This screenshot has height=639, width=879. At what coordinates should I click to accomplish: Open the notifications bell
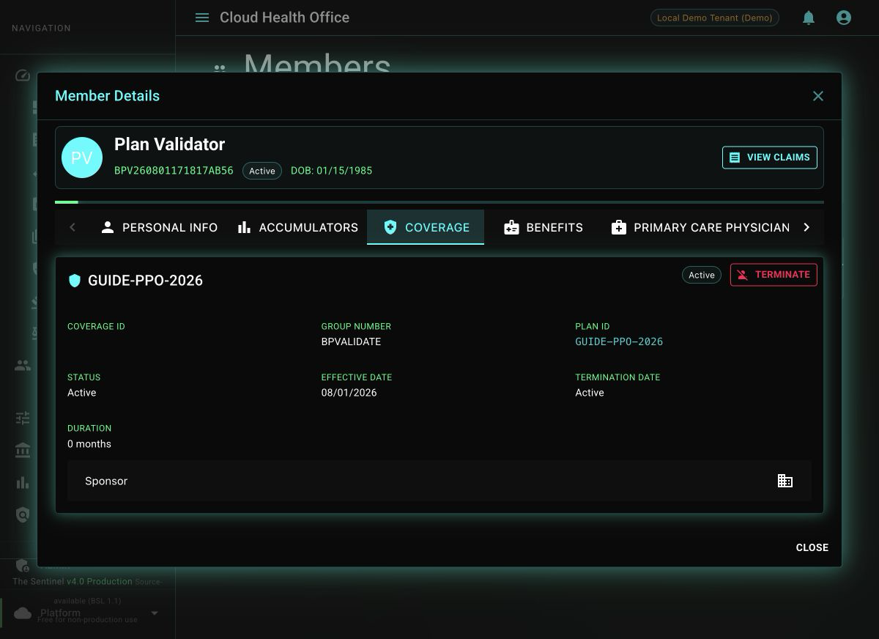pos(809,18)
